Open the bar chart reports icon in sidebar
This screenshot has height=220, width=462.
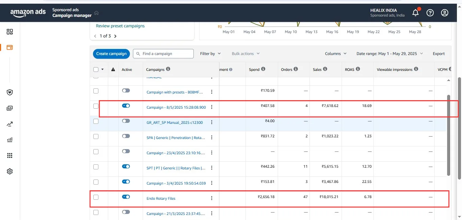[x=10, y=140]
